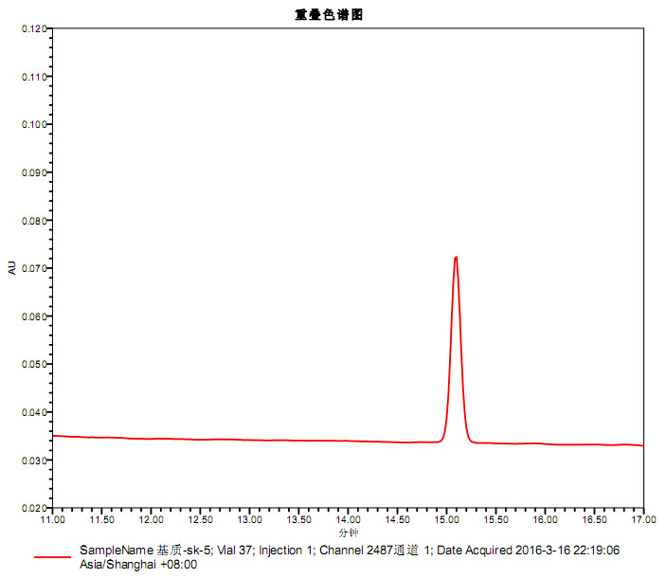Click x-axis value 12.50
Viewport: 666px width, 578px height.
(201, 520)
